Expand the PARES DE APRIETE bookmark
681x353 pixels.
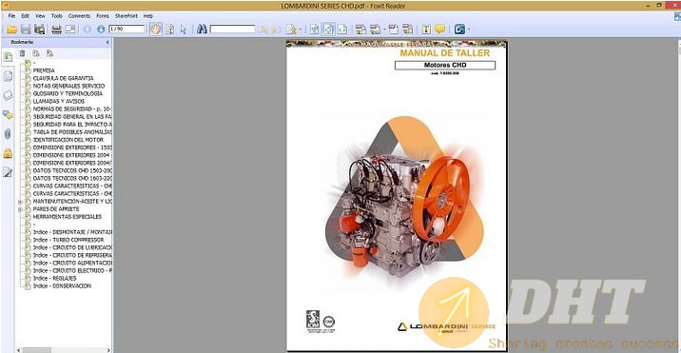pos(20,209)
